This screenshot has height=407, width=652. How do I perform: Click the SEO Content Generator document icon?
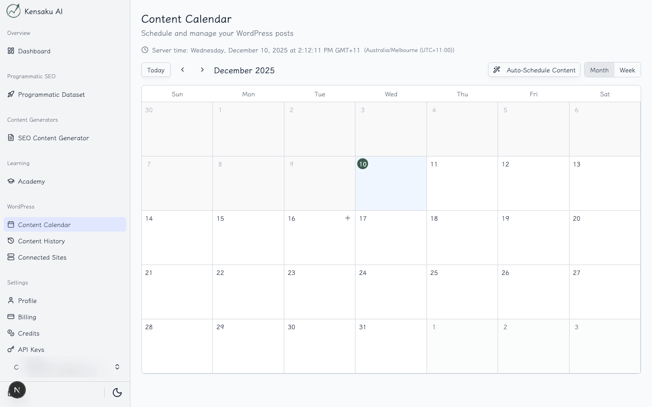point(11,137)
